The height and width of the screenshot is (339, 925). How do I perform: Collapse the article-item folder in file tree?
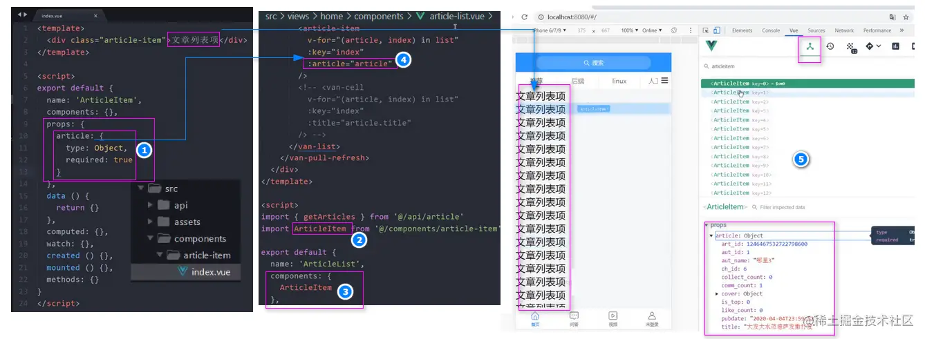point(160,255)
